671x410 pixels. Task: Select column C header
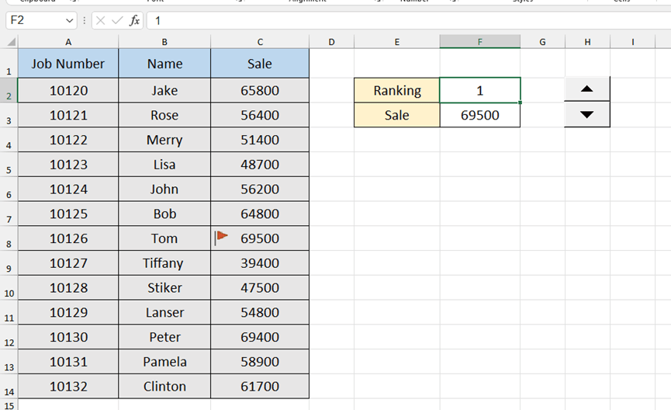[260, 42]
